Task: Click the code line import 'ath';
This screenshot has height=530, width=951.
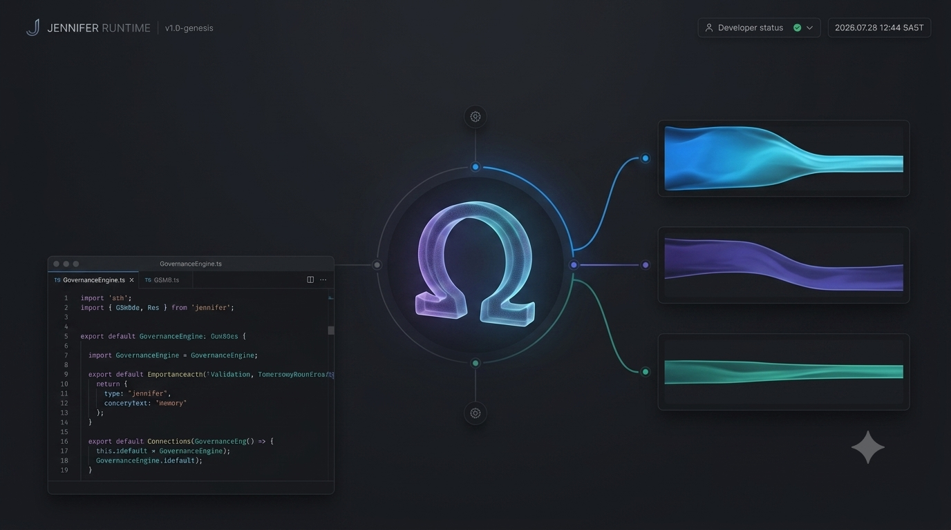Action: (x=106, y=298)
